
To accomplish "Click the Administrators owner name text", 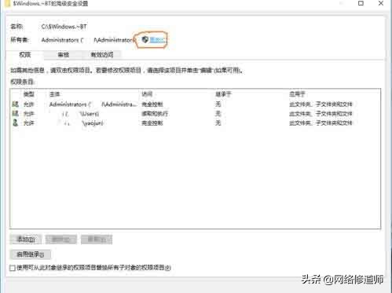I will click(88, 40).
